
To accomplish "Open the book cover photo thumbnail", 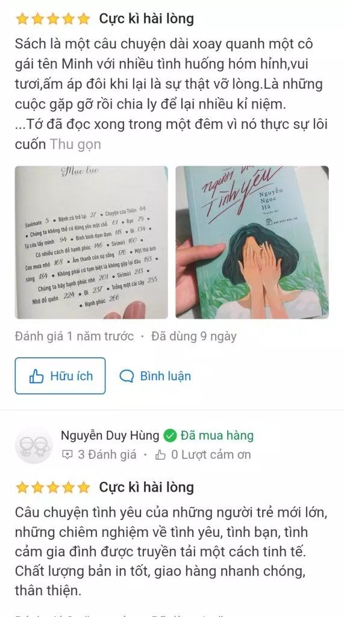I will pos(252,242).
